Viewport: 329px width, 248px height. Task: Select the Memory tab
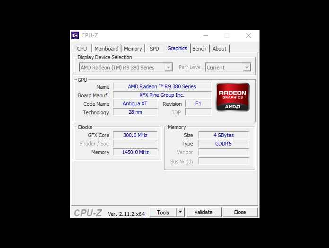(x=133, y=49)
